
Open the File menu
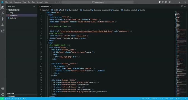(6, 2)
